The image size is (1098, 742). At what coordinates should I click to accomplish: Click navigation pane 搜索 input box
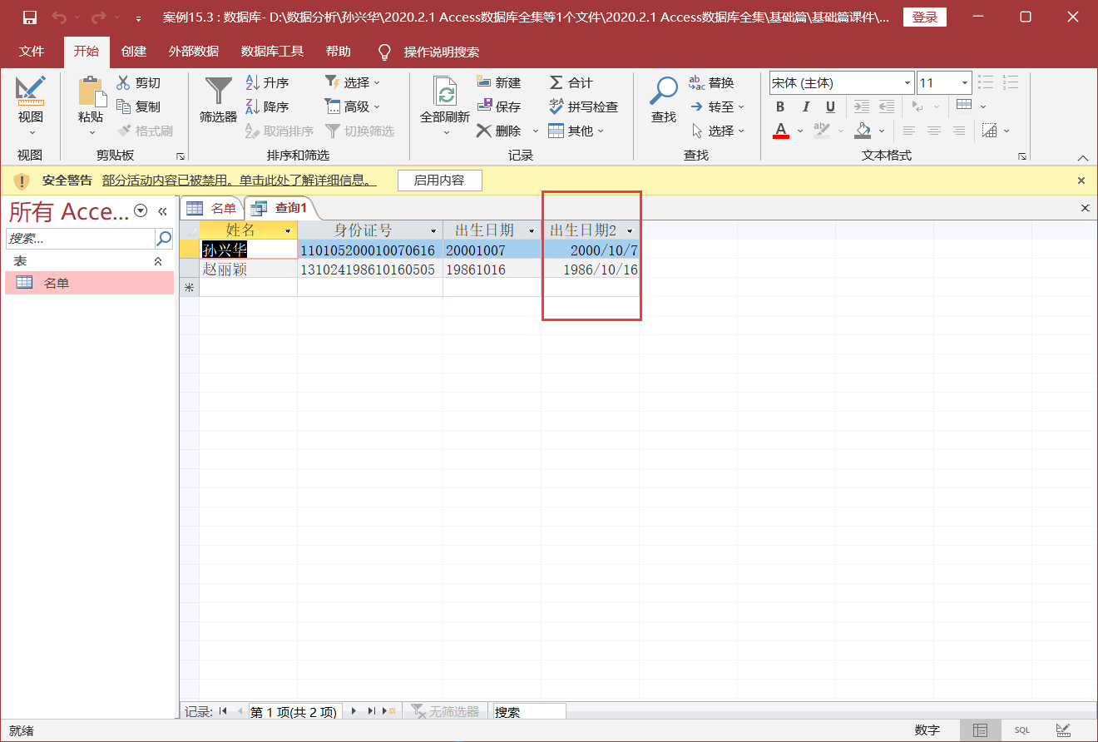tap(81, 239)
